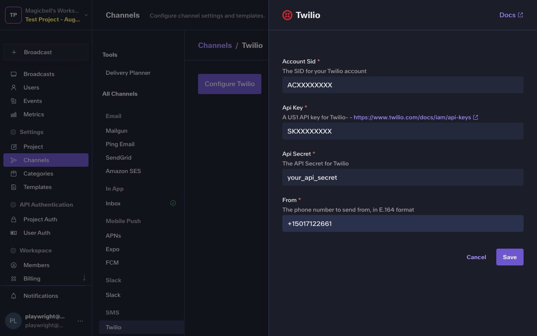The width and height of the screenshot is (537, 336).
Task: Click Channels breadcrumb link
Action: pos(215,45)
